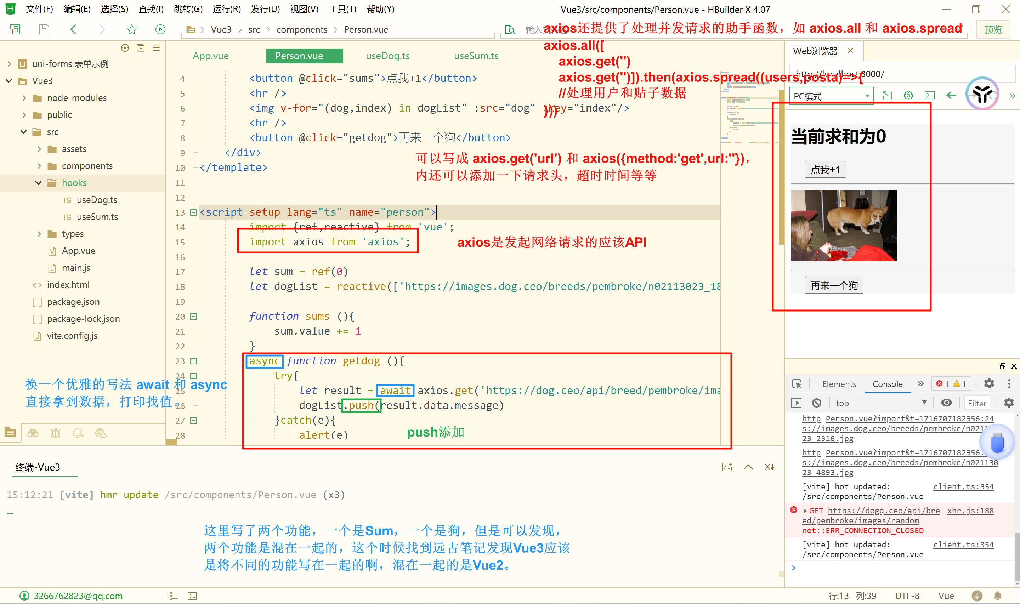Toggle the console live expression eye icon
The height and width of the screenshot is (604, 1020).
[x=946, y=403]
